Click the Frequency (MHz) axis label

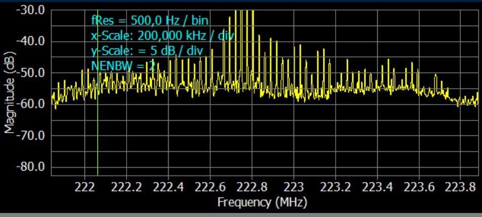[x=262, y=203]
